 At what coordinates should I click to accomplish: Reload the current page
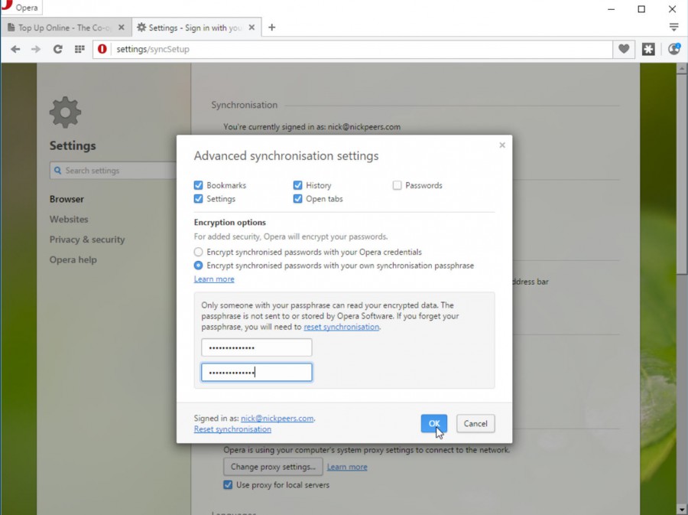coord(58,48)
